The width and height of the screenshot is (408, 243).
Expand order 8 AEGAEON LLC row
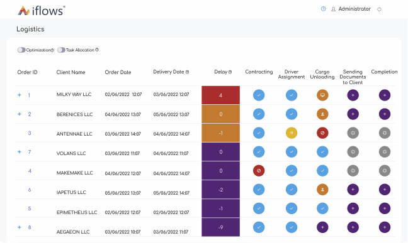[x=20, y=227]
